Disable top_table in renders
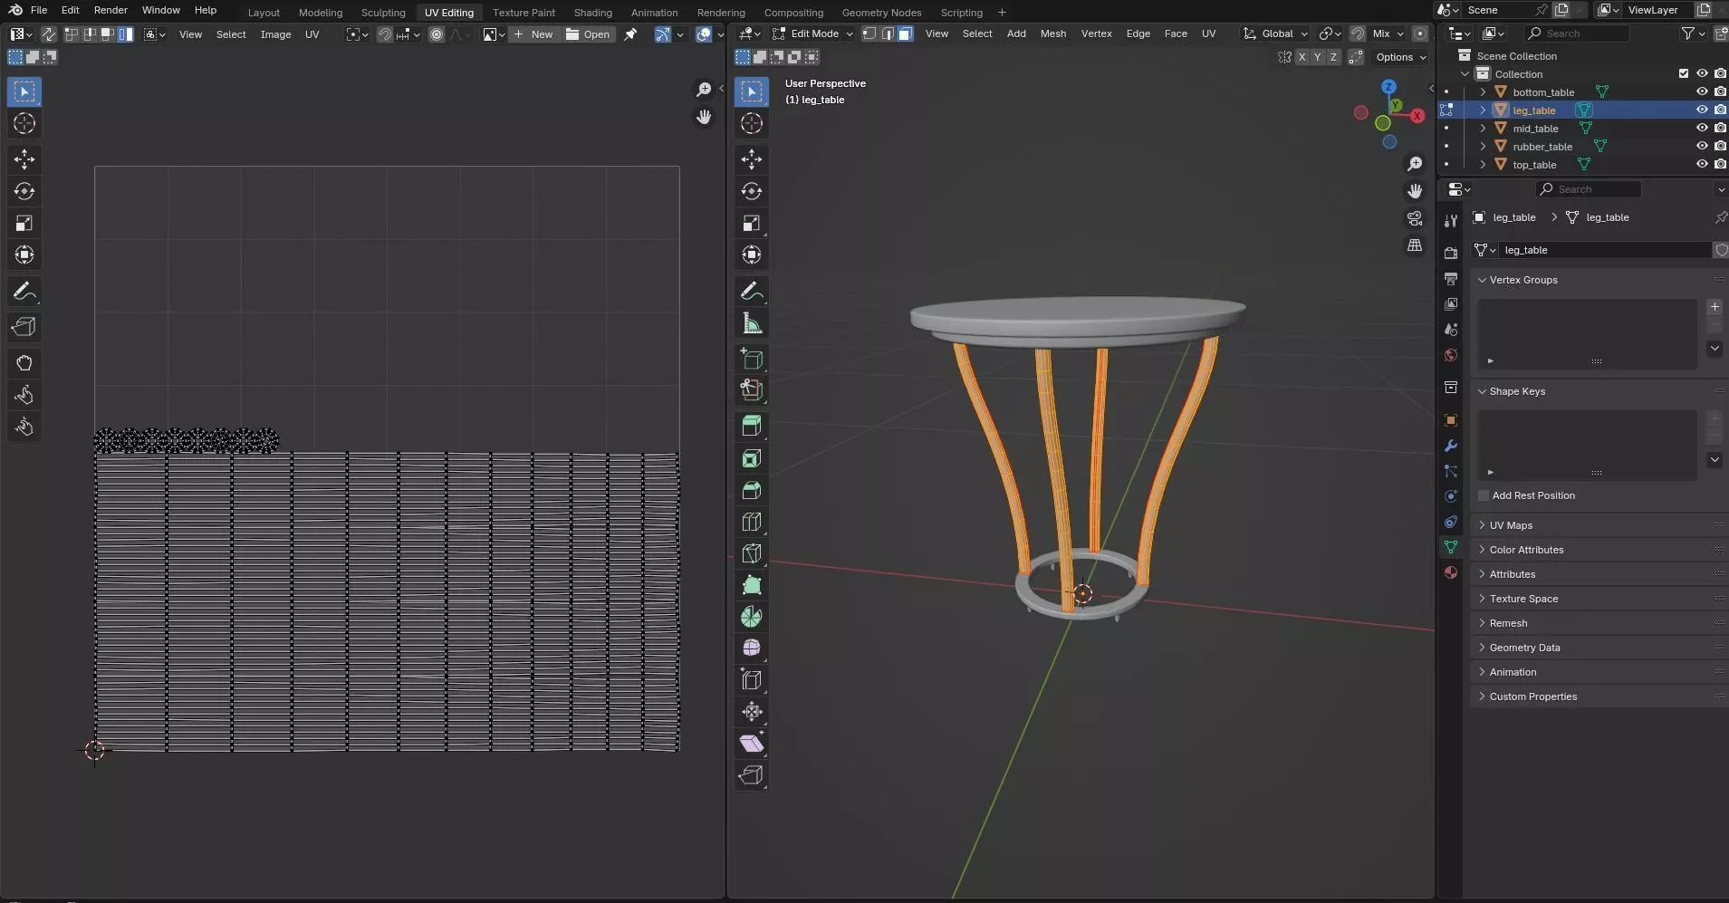 (x=1720, y=164)
